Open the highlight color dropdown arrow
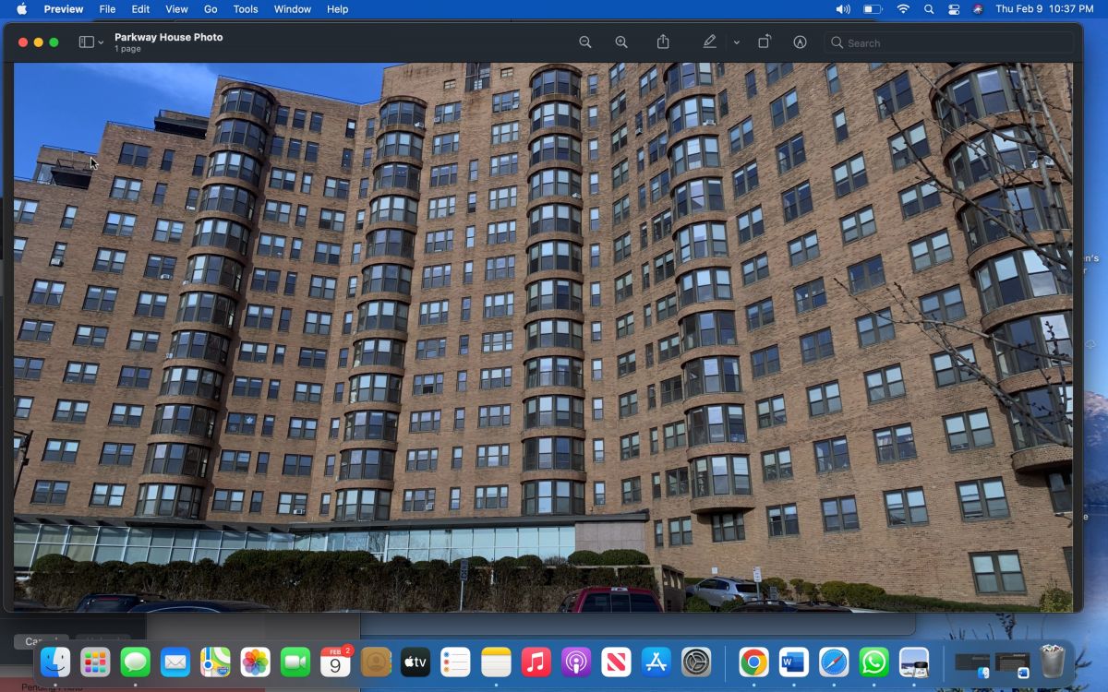 point(736,42)
